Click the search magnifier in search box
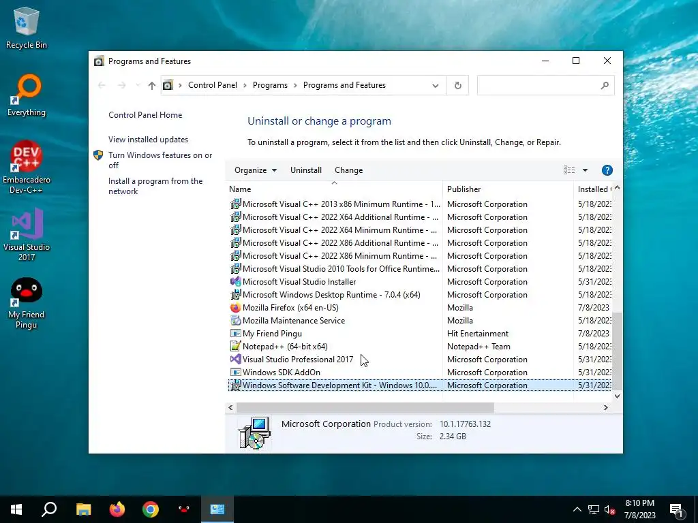Image resolution: width=698 pixels, height=523 pixels. tap(604, 85)
